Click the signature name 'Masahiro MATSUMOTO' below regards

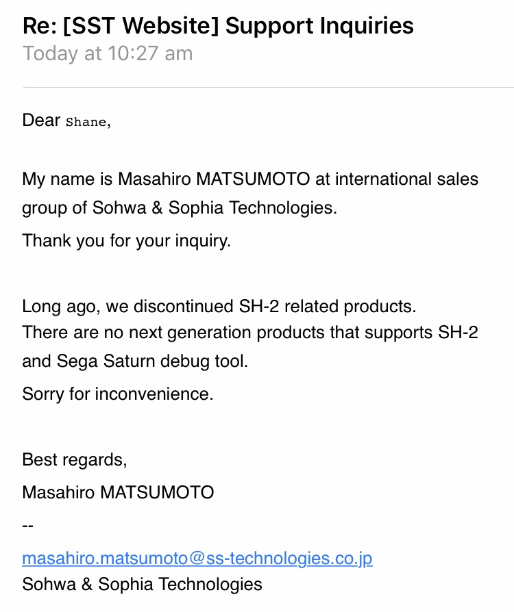(x=118, y=492)
